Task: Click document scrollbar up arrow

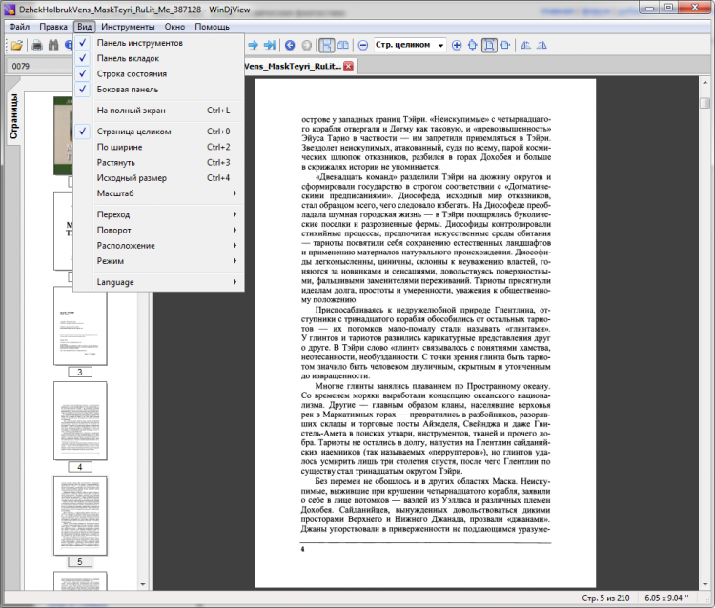Action: (x=705, y=83)
